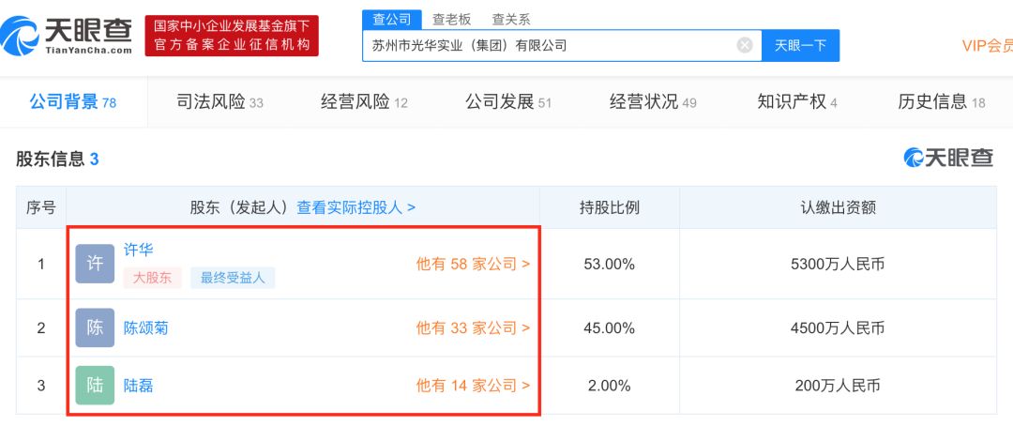Open the 知识产权 tab
The height and width of the screenshot is (426, 1013).
click(796, 102)
